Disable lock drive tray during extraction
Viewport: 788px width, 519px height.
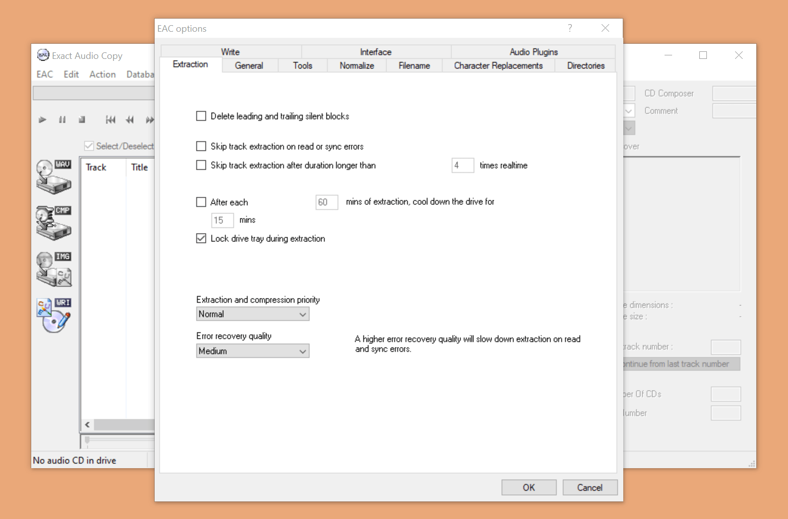201,238
